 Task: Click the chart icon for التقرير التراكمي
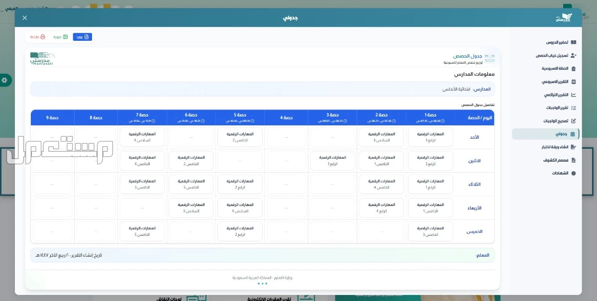click(573, 95)
